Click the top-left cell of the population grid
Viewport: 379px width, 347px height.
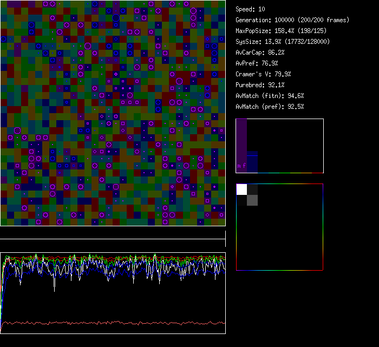pos(4,4)
